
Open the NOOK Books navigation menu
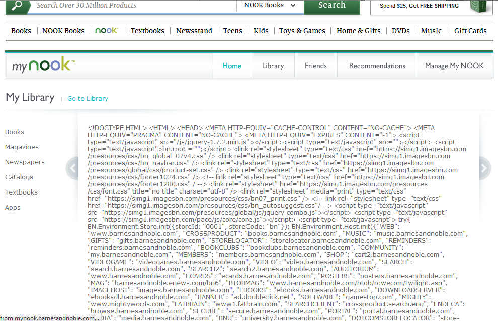[x=63, y=31]
